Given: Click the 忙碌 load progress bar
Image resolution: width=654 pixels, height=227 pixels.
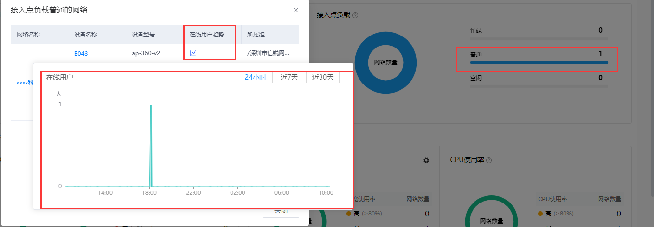Looking at the screenshot, I should [x=539, y=39].
